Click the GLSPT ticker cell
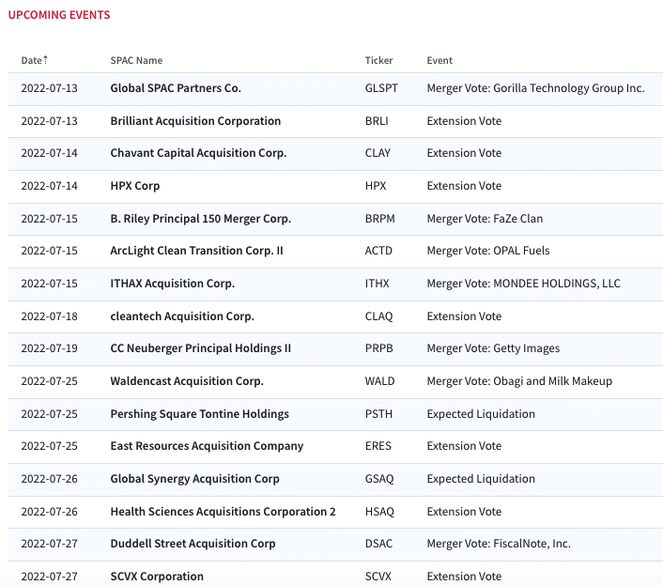Viewport: 663px width, 585px height. 381,88
